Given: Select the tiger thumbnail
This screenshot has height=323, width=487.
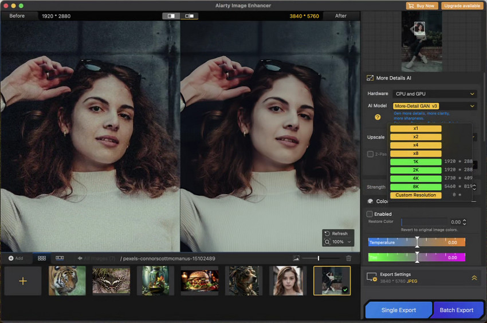Looking at the screenshot, I should 67,281.
